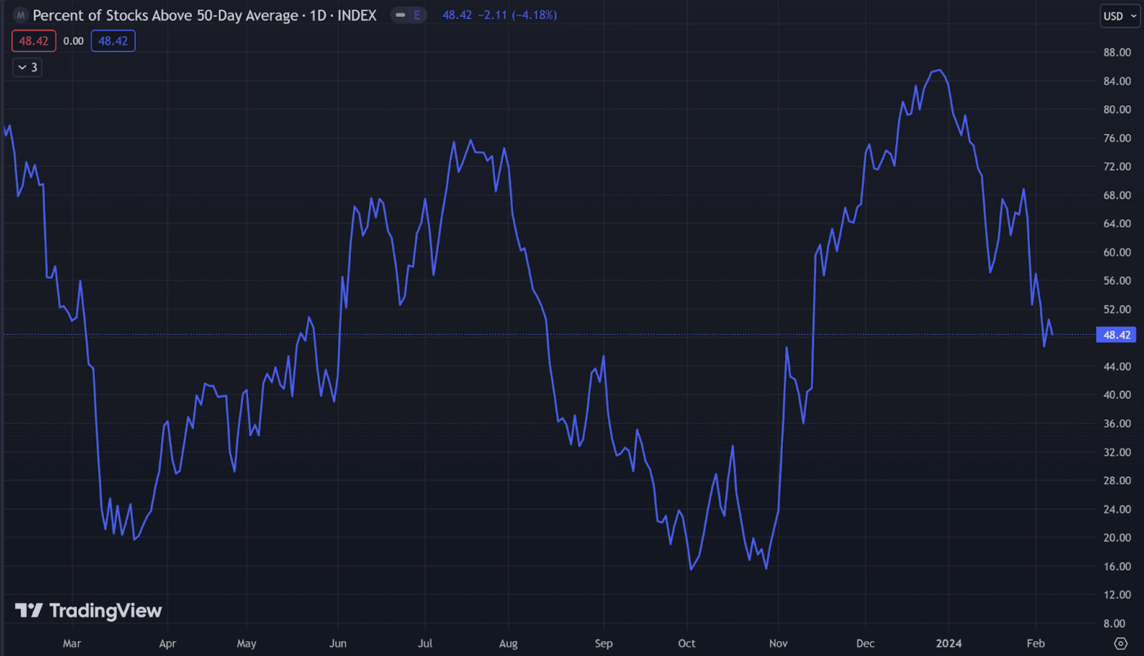Click the 8.00 level on price scale
Screen dimensions: 1144x656
(x=1115, y=623)
